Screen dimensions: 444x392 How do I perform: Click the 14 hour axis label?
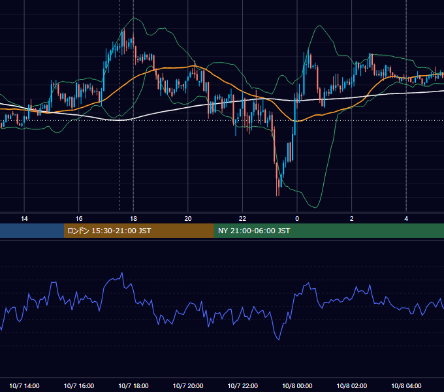click(24, 219)
